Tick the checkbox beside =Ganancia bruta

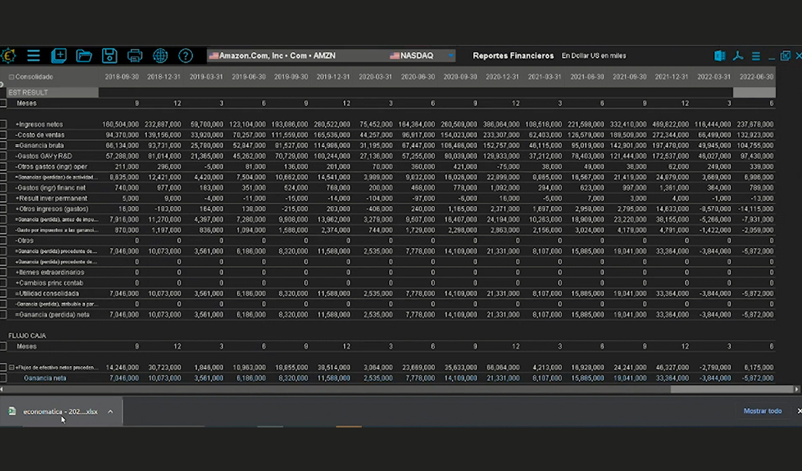(3, 146)
